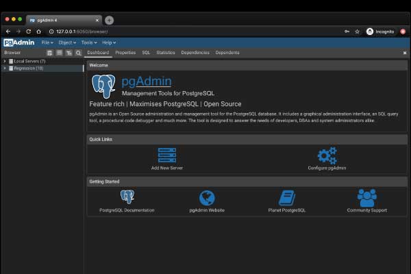This screenshot has width=411, height=274.
Task: Click the View Data table icon in Browser toolbar
Action: point(59,53)
